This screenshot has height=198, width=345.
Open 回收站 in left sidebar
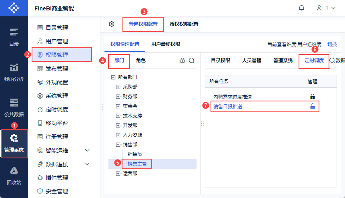pos(14,176)
